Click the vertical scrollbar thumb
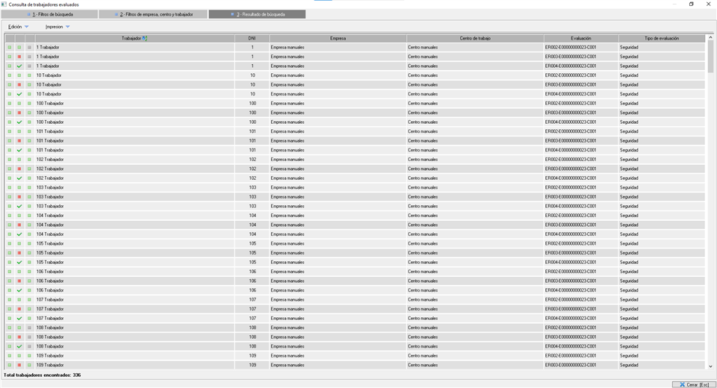 point(710,57)
